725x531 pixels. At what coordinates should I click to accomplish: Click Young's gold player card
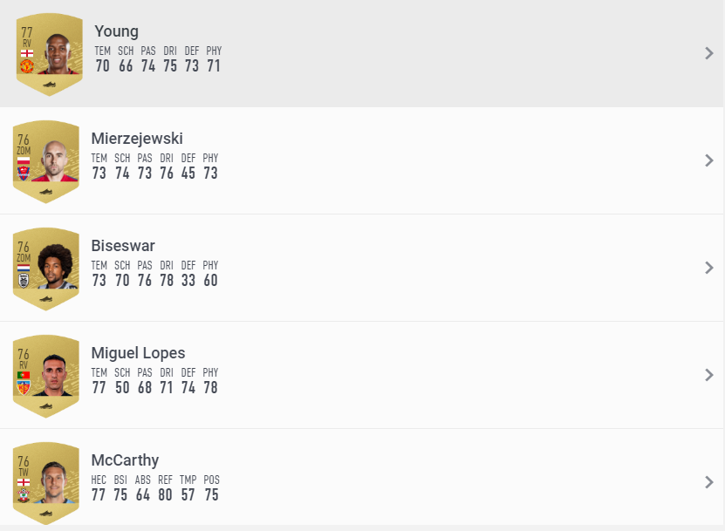click(50, 54)
